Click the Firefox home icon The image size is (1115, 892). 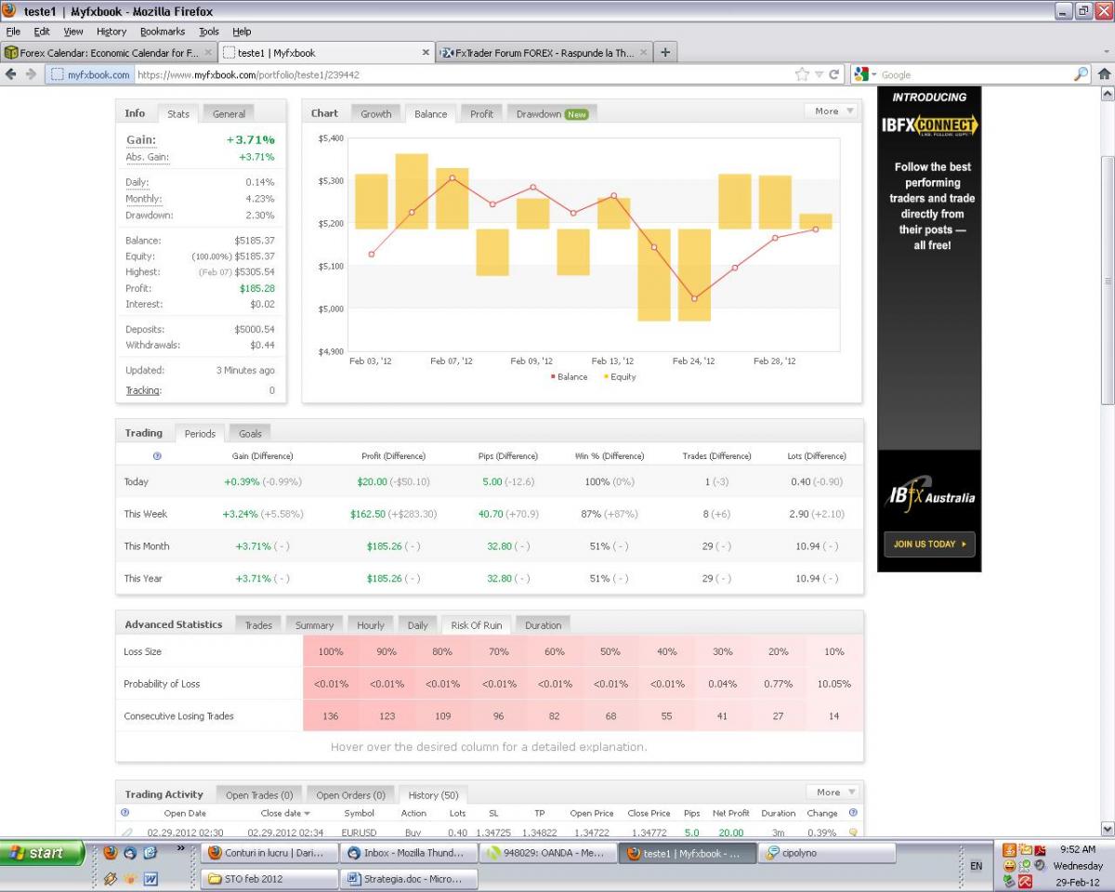click(1104, 74)
